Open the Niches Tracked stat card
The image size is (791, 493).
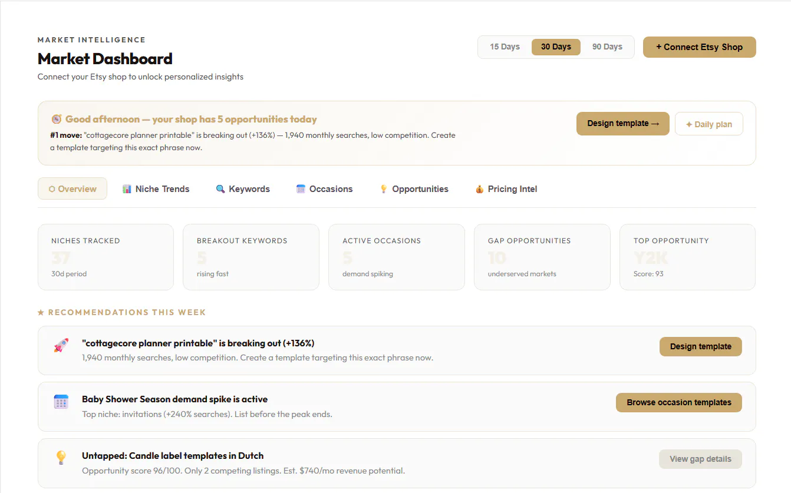coord(106,257)
